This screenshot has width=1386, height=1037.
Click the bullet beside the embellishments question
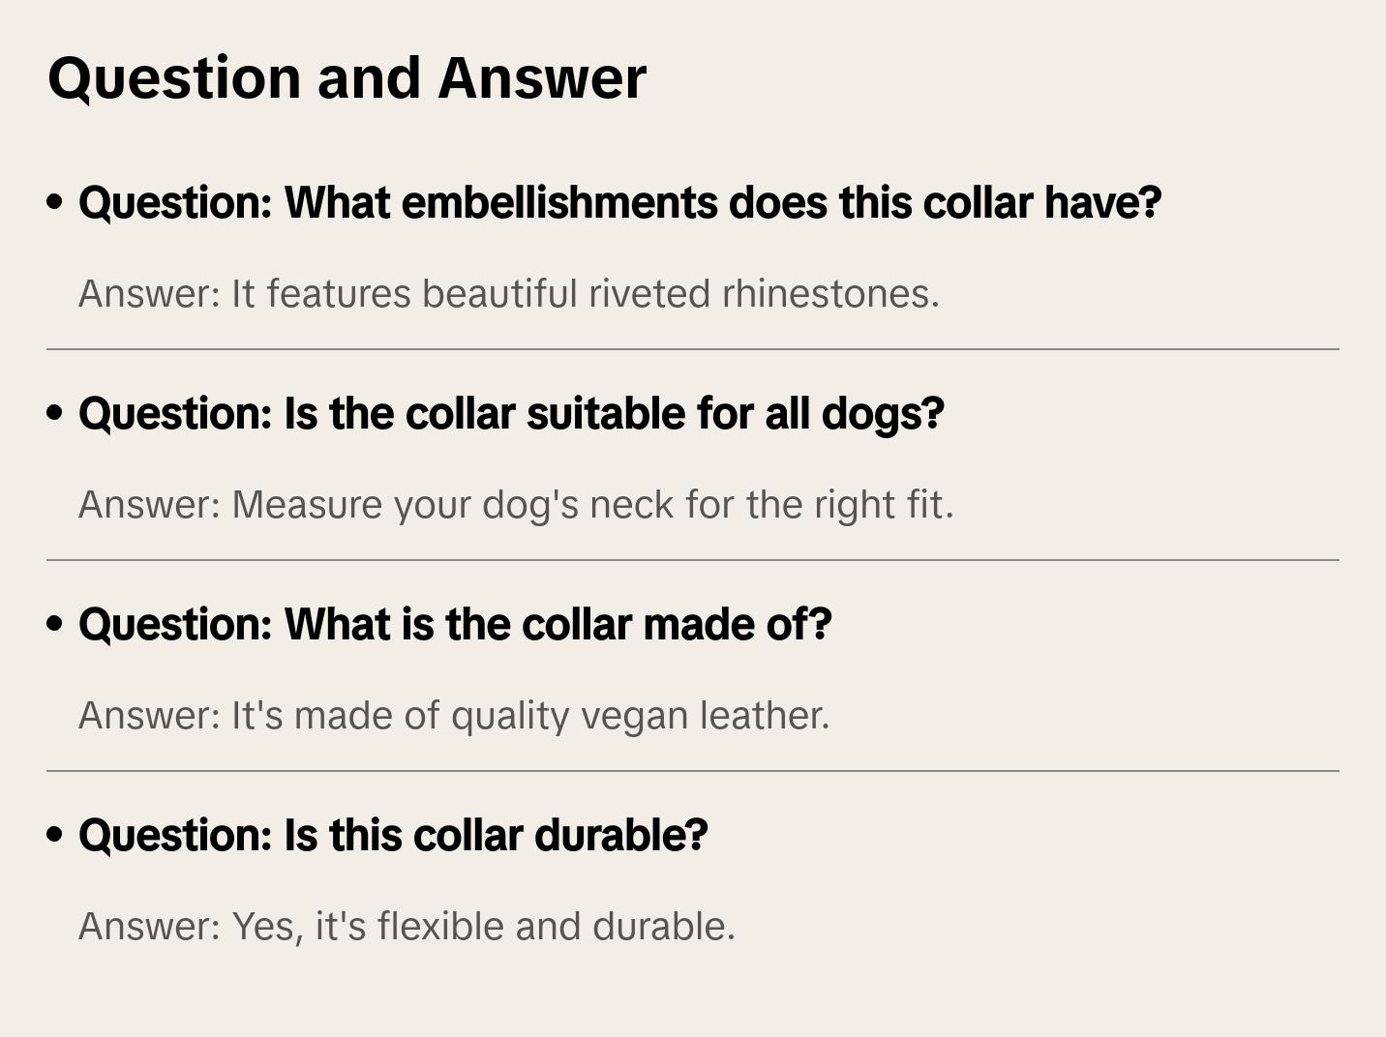(55, 202)
